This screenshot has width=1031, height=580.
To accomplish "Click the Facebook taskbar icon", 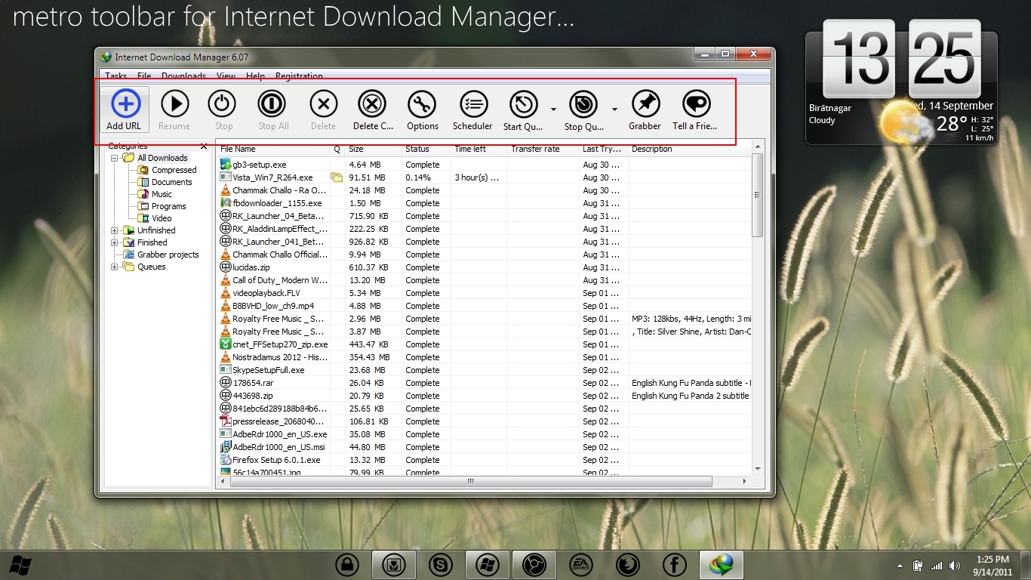I will tap(674, 564).
